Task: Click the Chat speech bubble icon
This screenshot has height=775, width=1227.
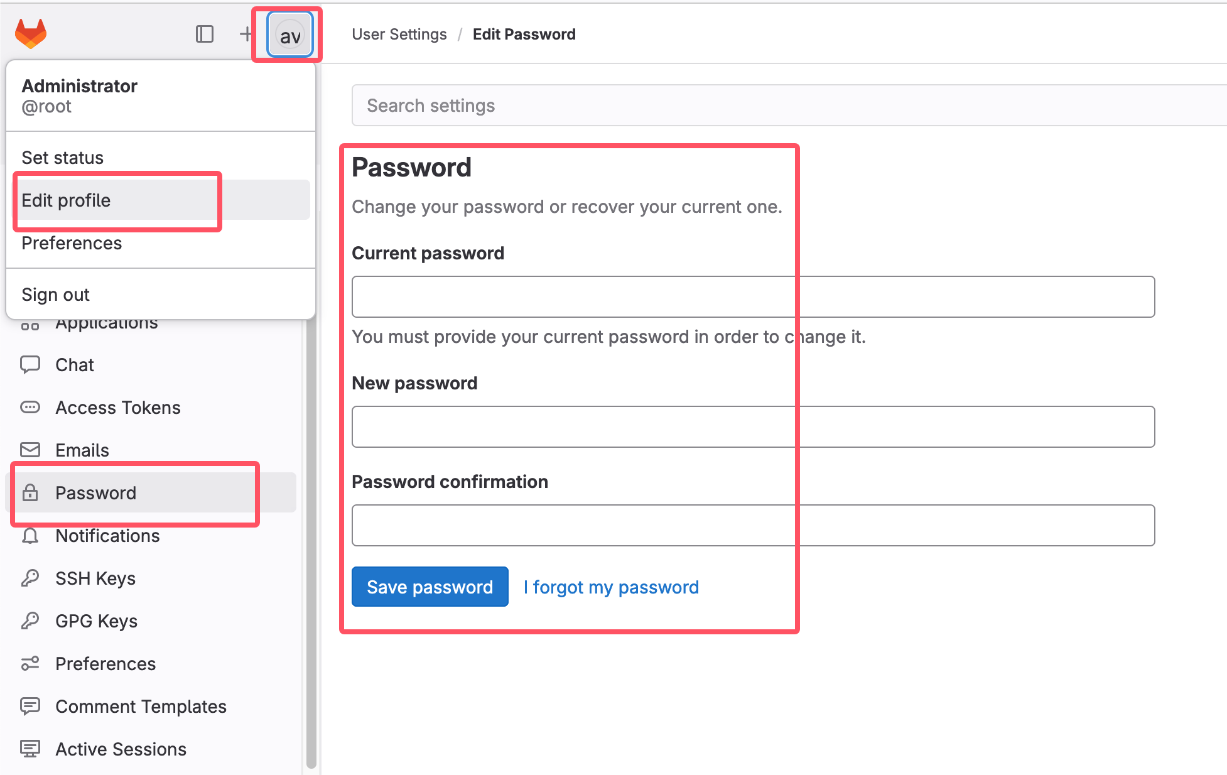Action: 30,365
